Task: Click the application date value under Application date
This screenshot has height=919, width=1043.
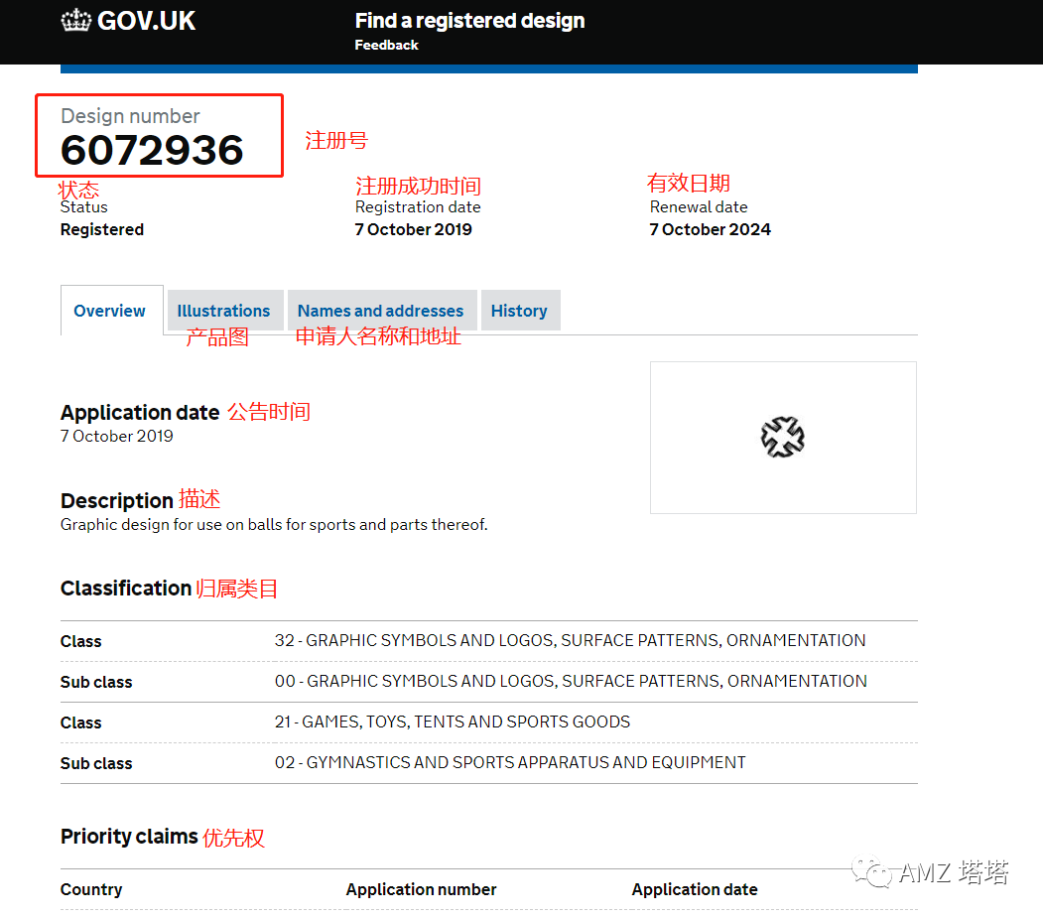Action: (x=116, y=437)
